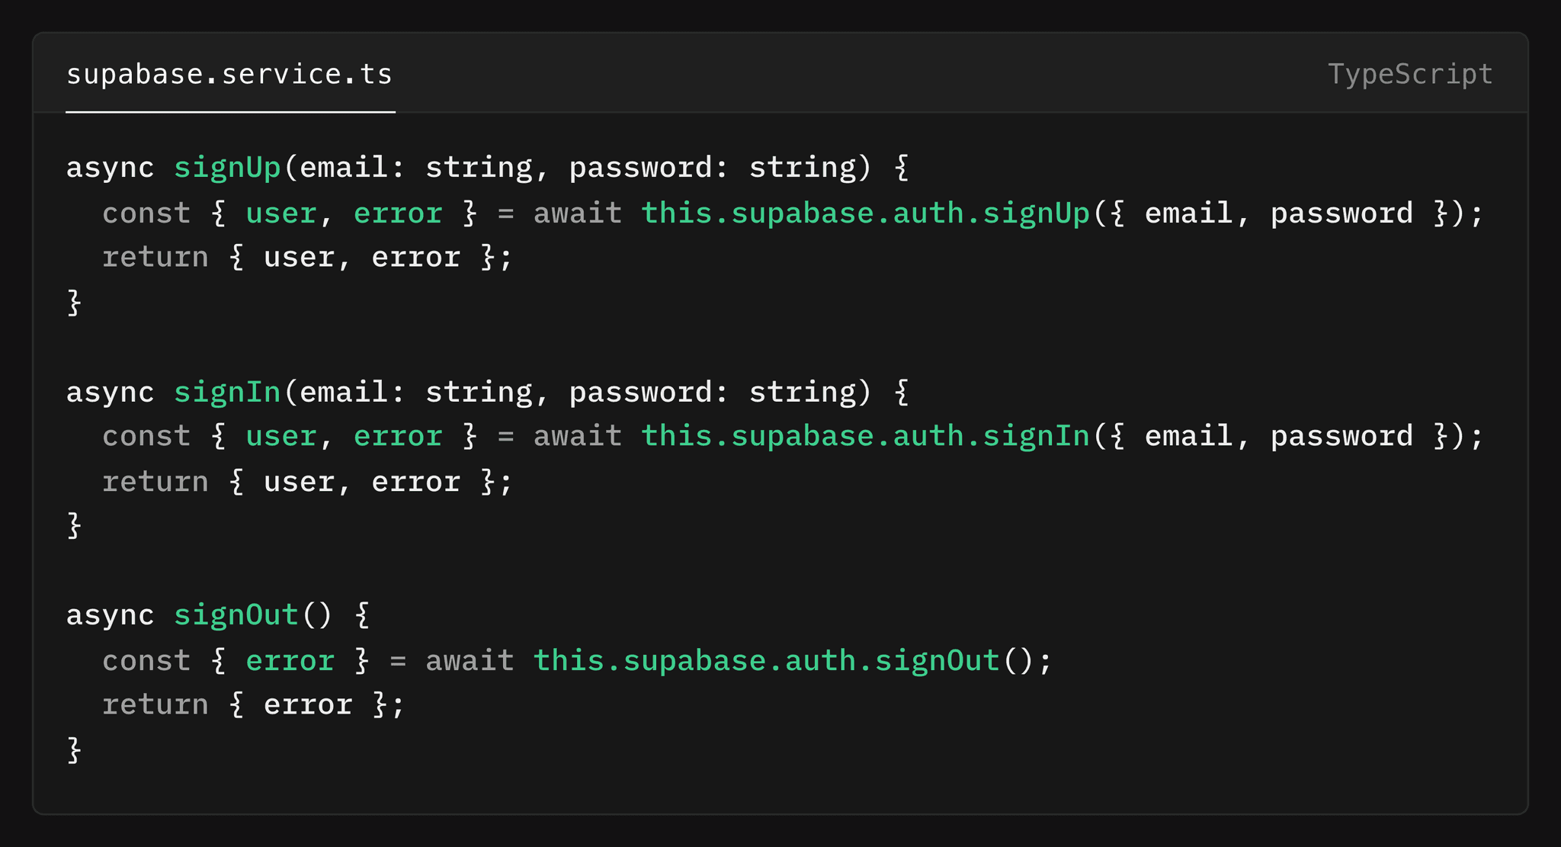The width and height of the screenshot is (1561, 847).
Task: Click the closing brace ending the signOut function
Action: 74,750
